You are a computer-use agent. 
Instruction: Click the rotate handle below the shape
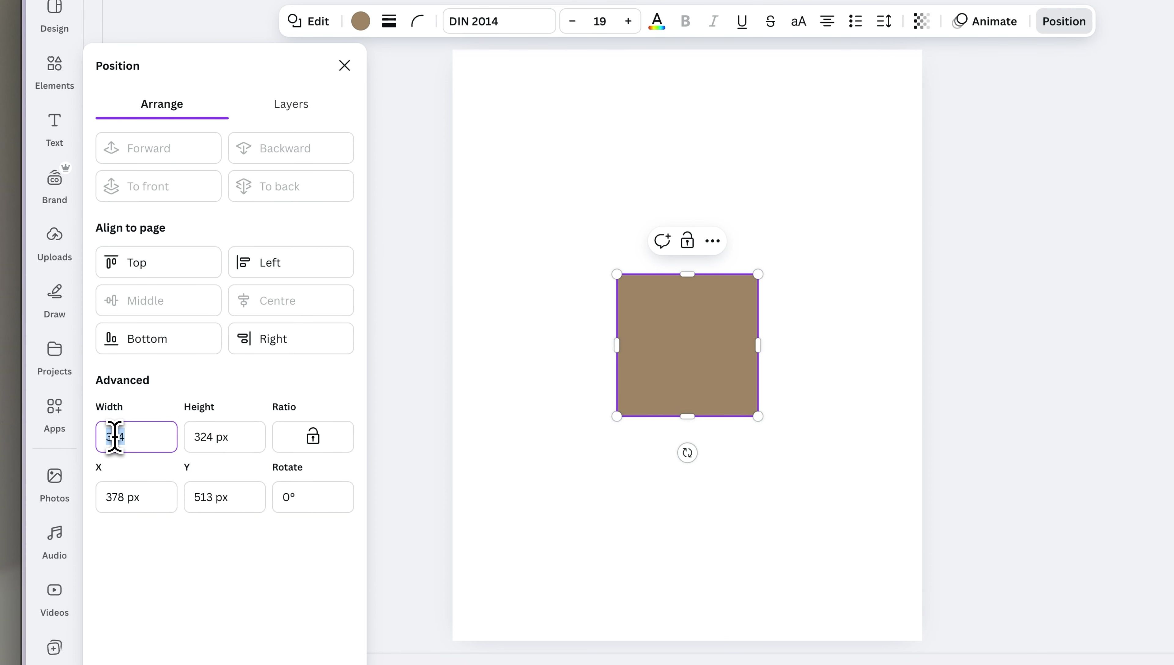[x=687, y=453]
